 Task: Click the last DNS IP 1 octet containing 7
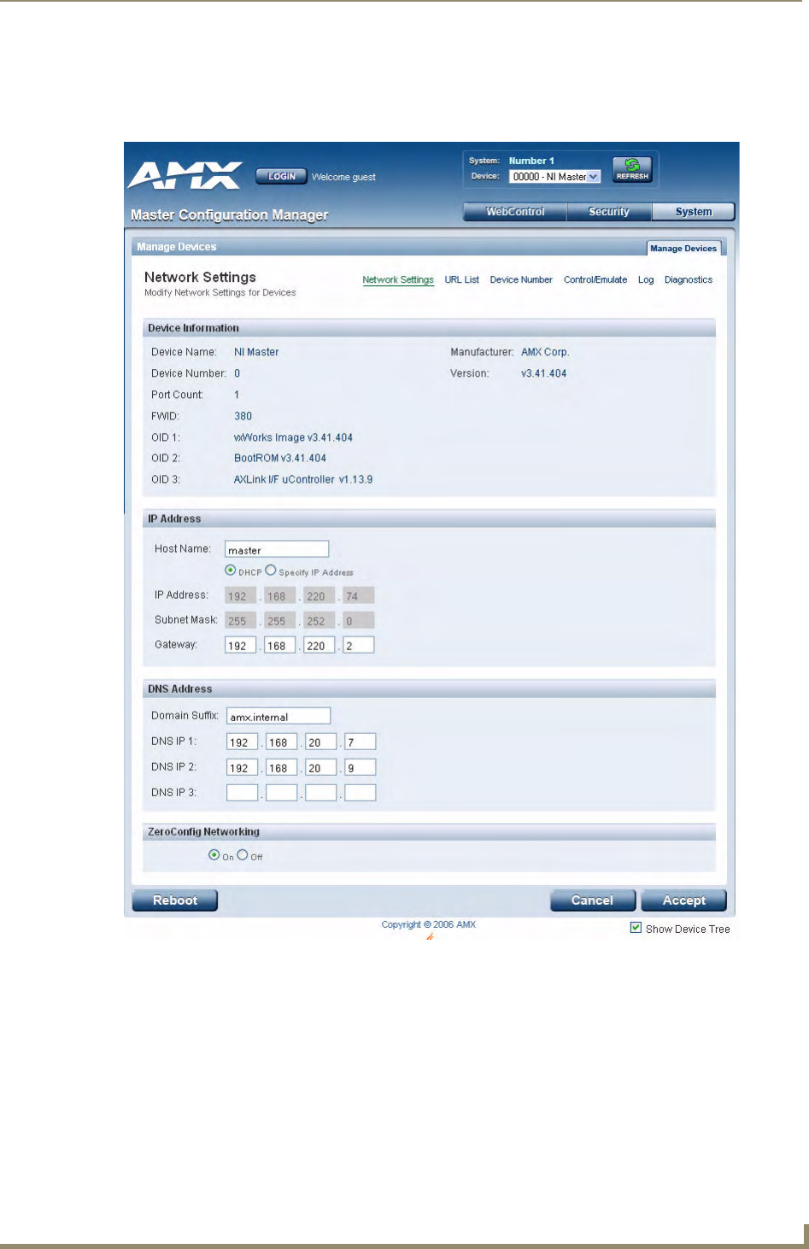[361, 742]
